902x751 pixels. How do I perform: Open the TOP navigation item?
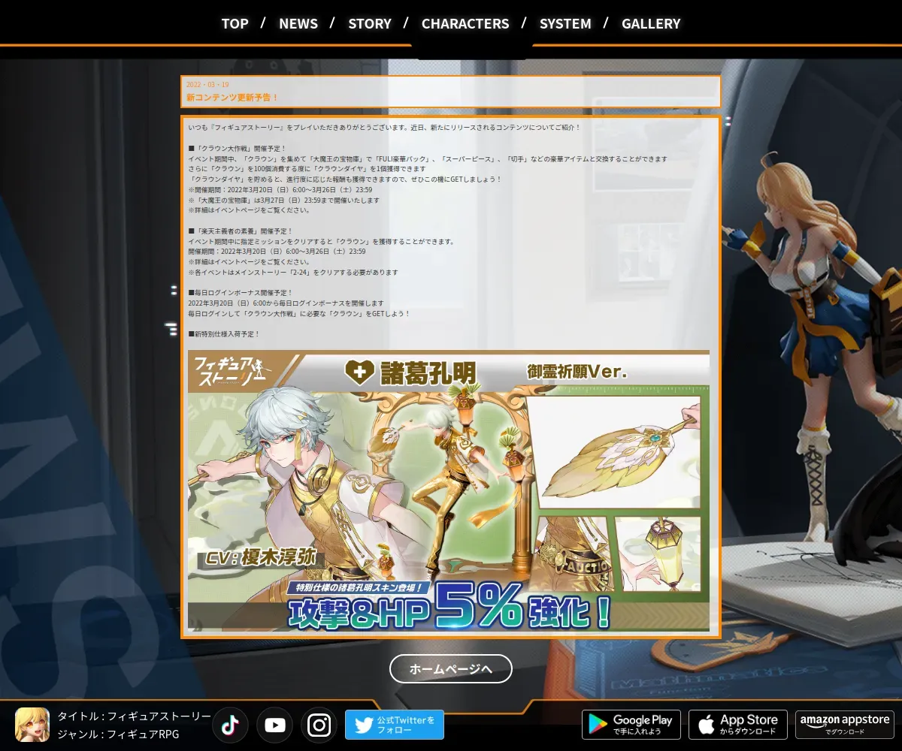235,23
